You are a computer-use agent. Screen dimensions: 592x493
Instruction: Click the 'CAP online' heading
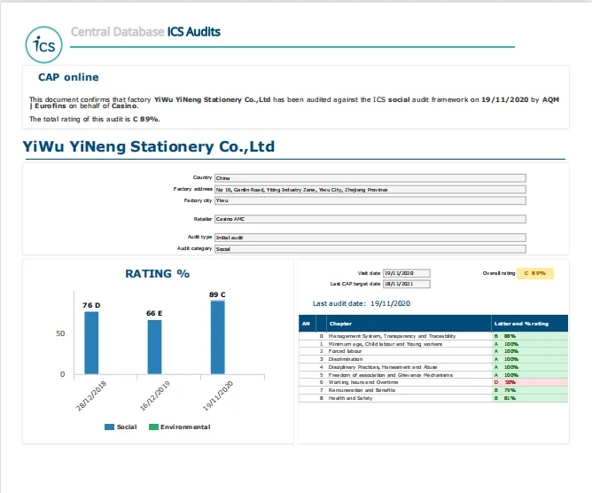(68, 77)
